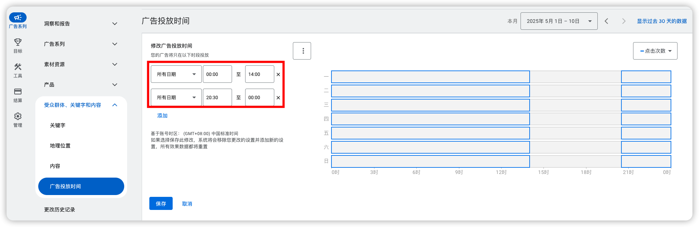Click the 添加 link to add schedule
This screenshot has width=699, height=227.
pos(162,115)
